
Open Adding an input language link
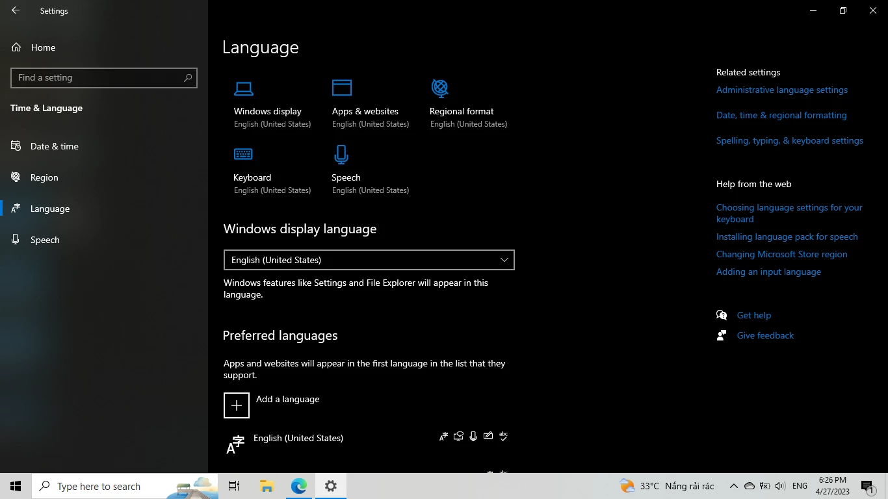[768, 272]
